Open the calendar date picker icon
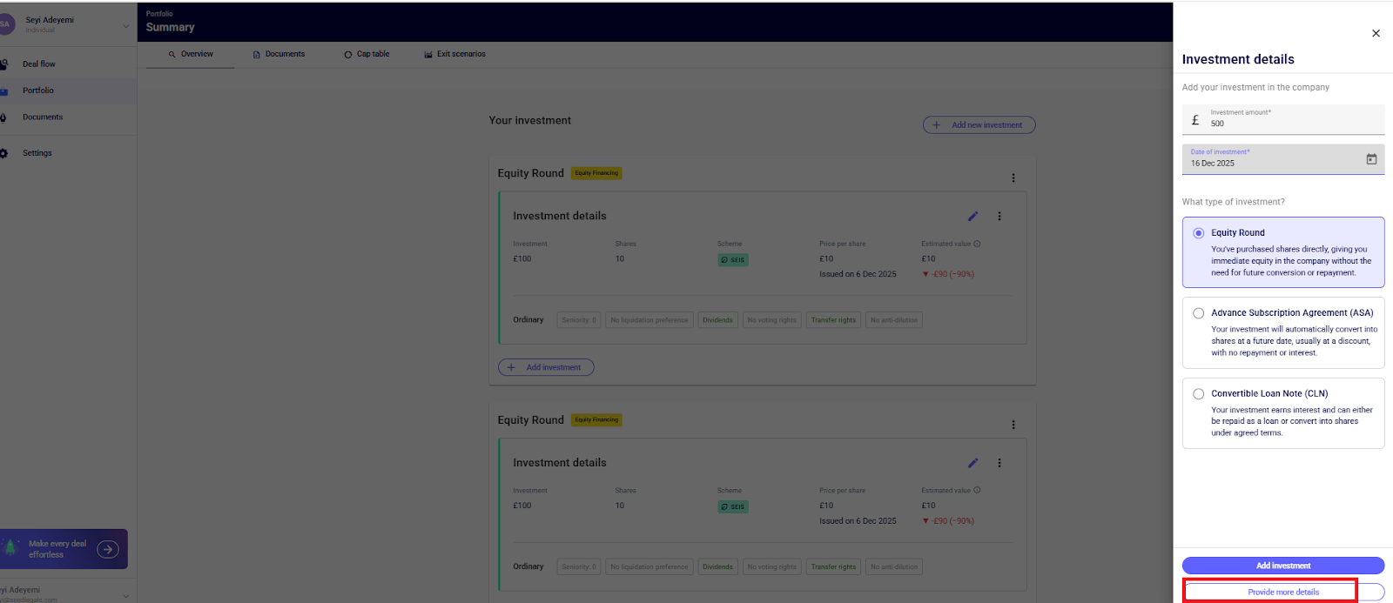Viewport: 1393px width, 603px height. pos(1371,159)
